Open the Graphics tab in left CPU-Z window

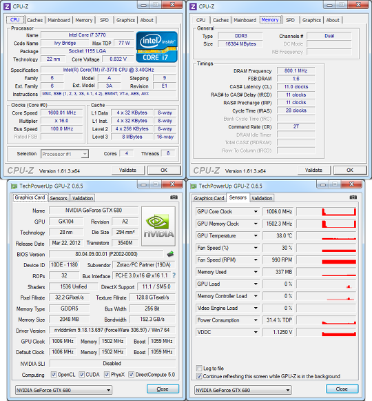click(125, 20)
